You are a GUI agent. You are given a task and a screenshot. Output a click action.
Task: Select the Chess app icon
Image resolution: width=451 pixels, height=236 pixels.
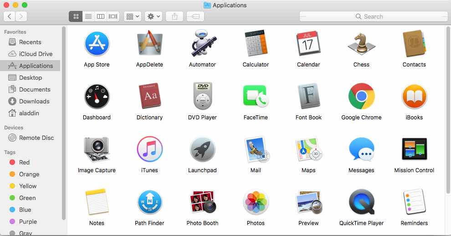tap(361, 44)
